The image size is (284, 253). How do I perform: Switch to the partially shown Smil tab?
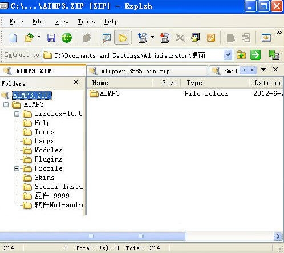(224, 71)
